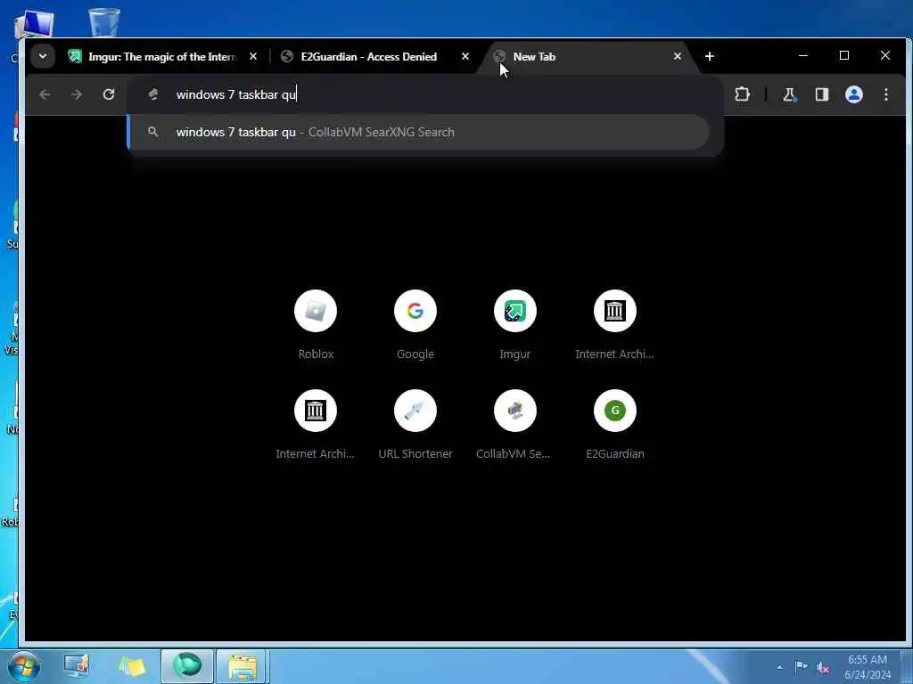913x684 pixels.
Task: Open the tab search dropdown arrow
Action: 43,56
